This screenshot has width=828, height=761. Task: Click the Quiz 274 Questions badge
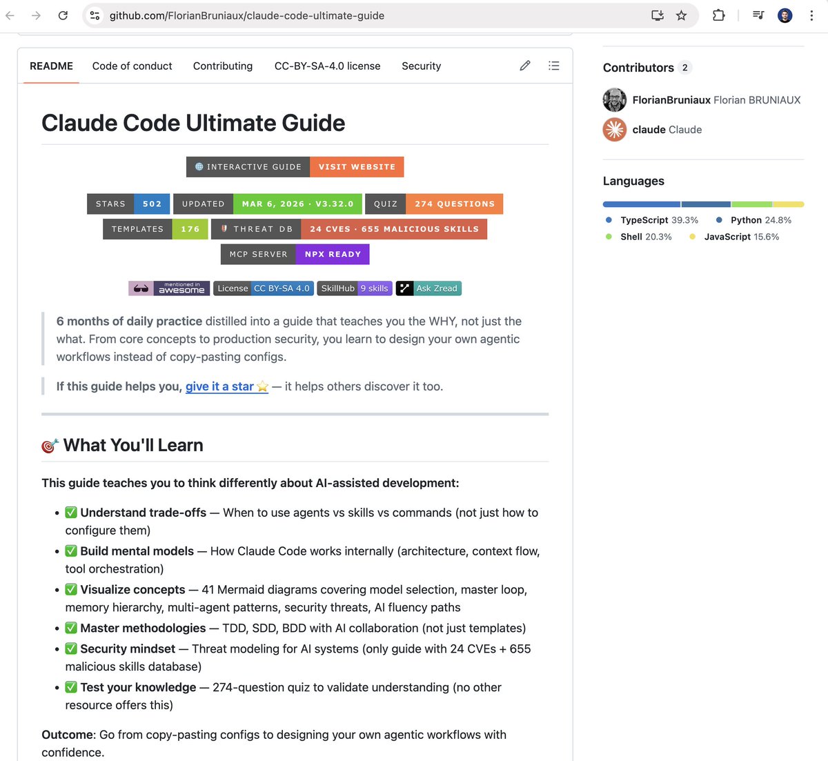(x=434, y=204)
